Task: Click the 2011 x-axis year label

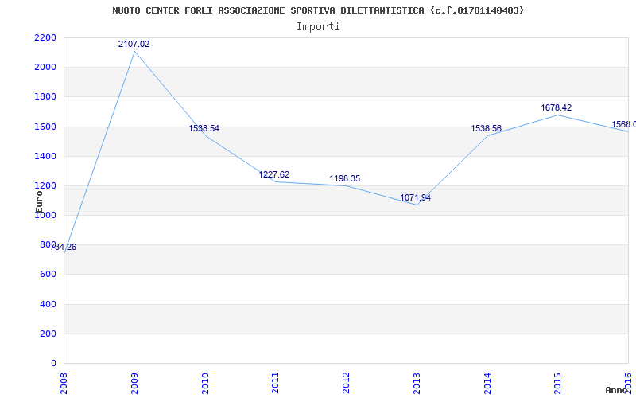Action: pos(276,384)
